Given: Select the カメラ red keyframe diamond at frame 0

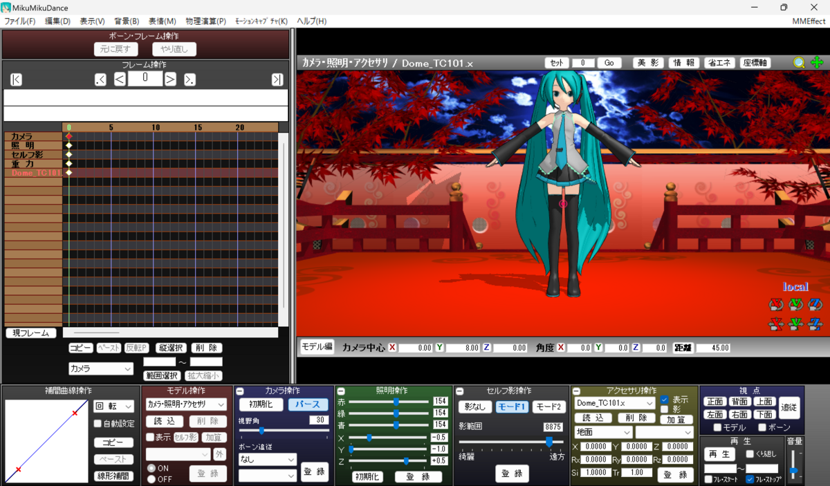Looking at the screenshot, I should coord(68,136).
